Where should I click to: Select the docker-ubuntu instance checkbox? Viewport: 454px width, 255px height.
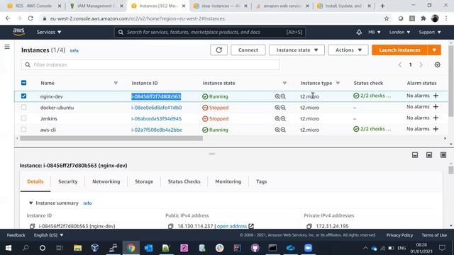23,107
